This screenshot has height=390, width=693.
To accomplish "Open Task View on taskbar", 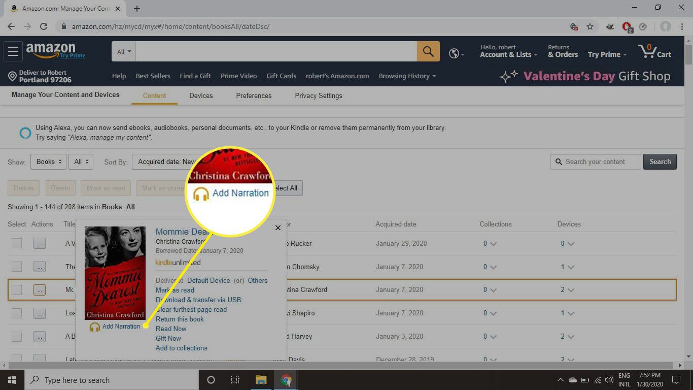I will [235, 380].
